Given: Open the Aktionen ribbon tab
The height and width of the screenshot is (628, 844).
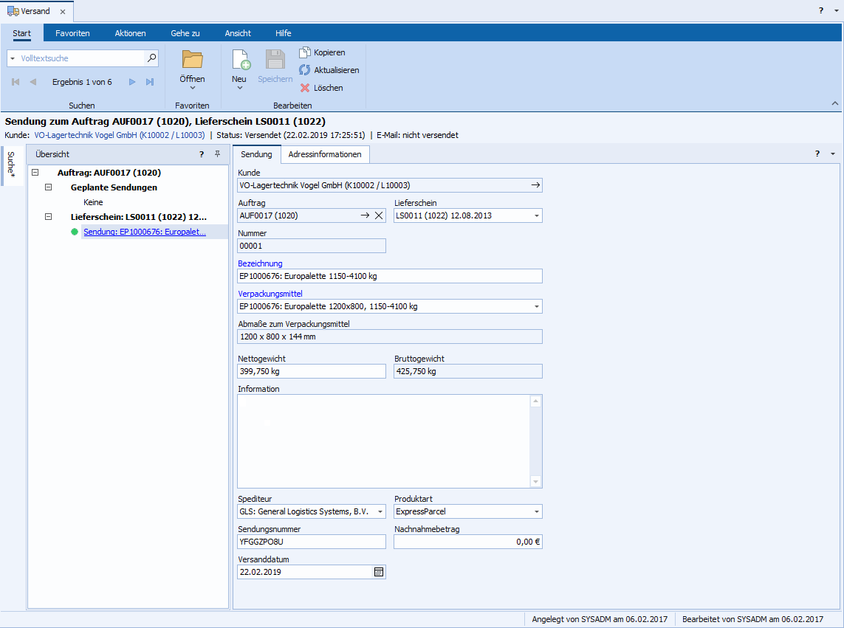Looking at the screenshot, I should [130, 33].
